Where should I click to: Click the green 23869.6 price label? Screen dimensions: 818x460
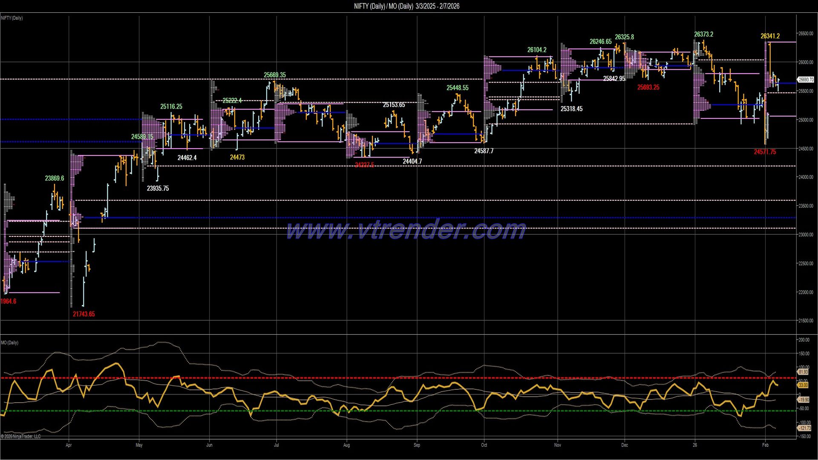(x=55, y=178)
